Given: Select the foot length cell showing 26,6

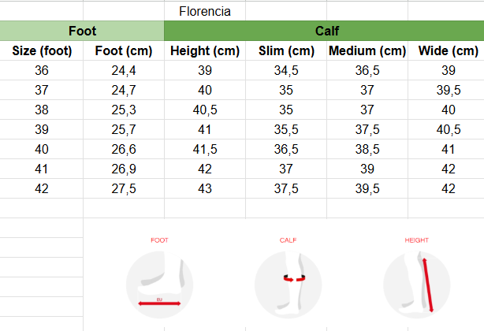Looking at the screenshot, I should pos(123,150).
